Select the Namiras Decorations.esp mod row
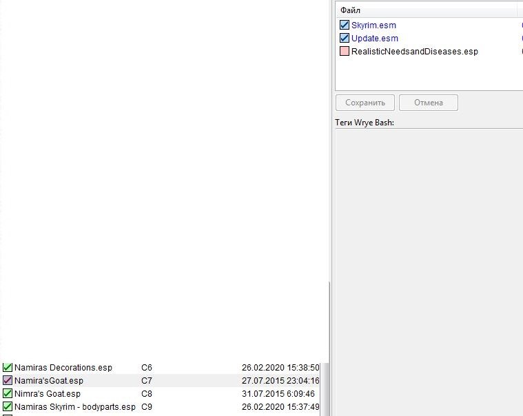The image size is (523, 416). coord(63,368)
